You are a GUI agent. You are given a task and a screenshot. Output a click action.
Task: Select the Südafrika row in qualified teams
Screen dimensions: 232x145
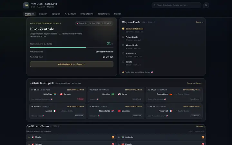tap(161, 137)
